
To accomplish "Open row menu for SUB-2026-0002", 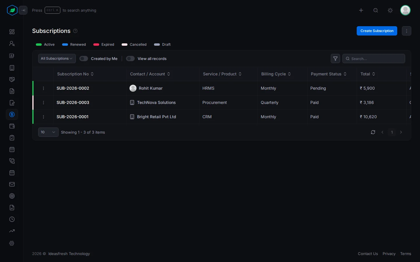I will click(43, 88).
